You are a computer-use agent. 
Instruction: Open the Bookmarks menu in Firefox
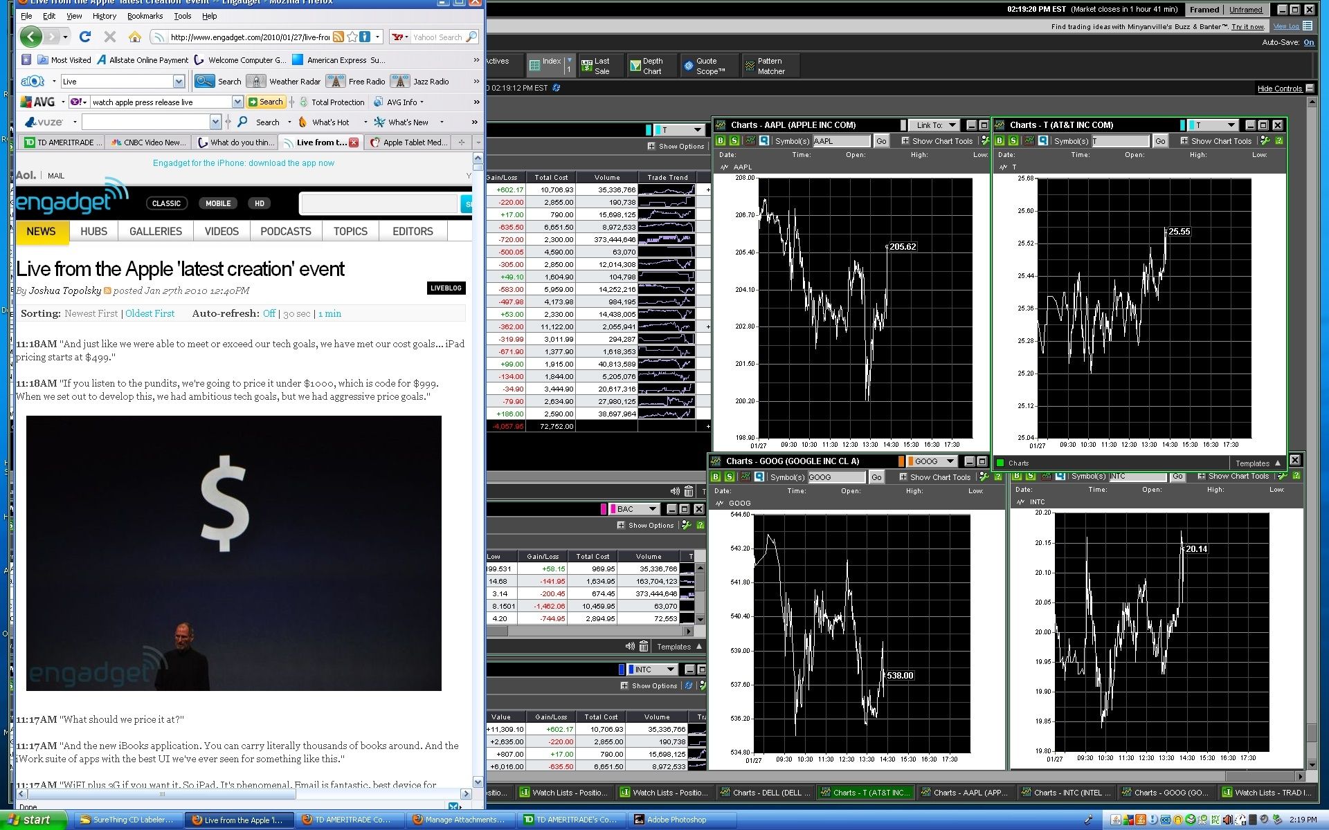[145, 16]
